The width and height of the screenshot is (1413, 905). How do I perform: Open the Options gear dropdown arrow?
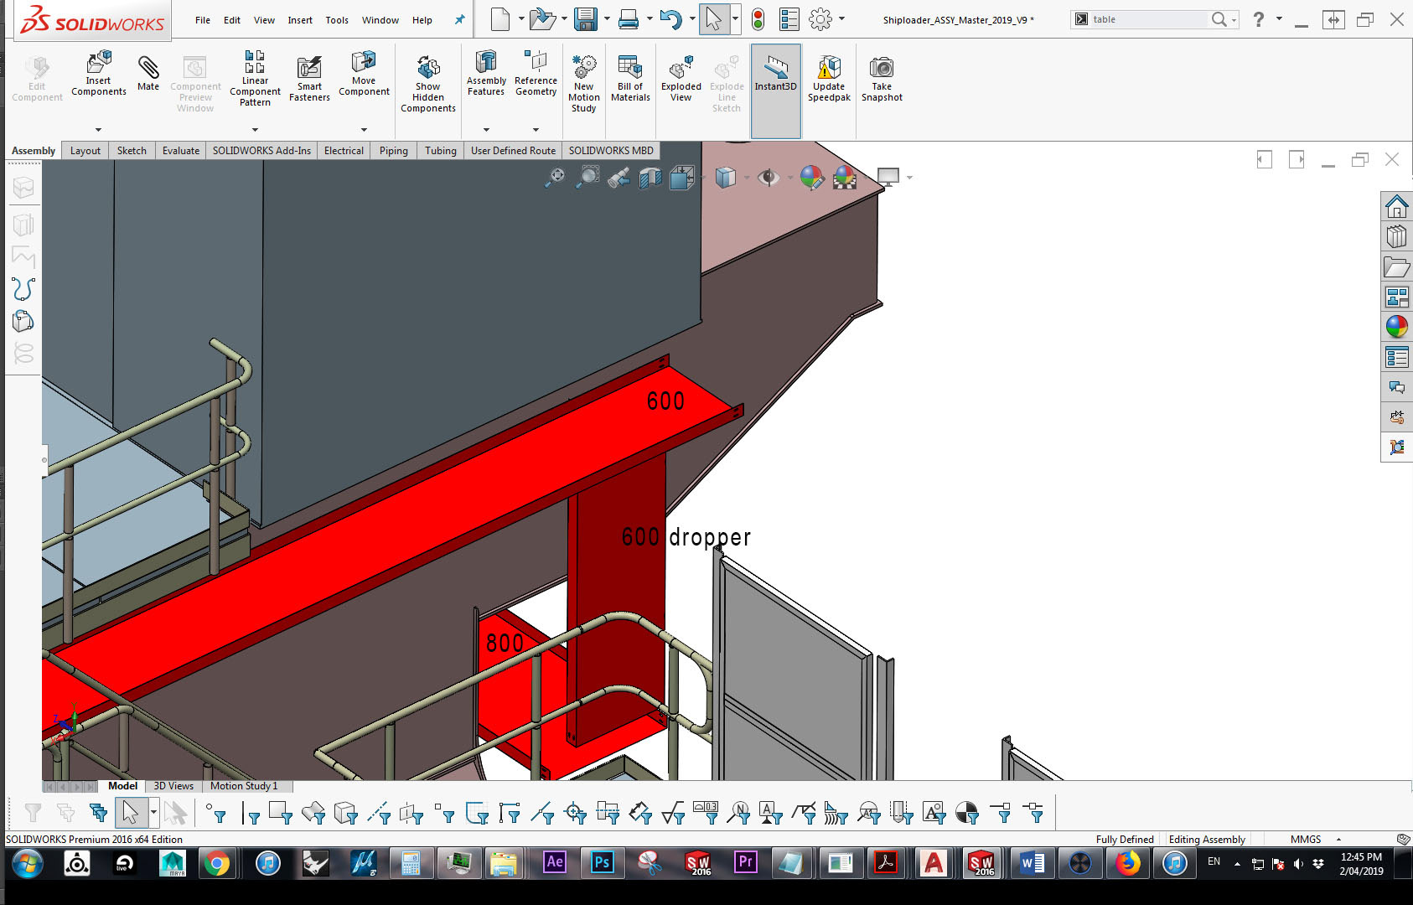pos(841,18)
